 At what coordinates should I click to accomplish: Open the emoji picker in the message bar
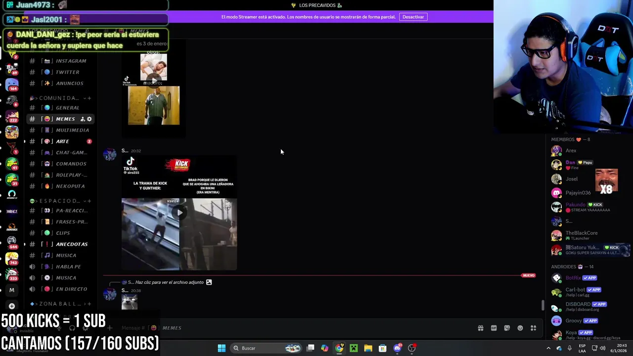click(520, 328)
